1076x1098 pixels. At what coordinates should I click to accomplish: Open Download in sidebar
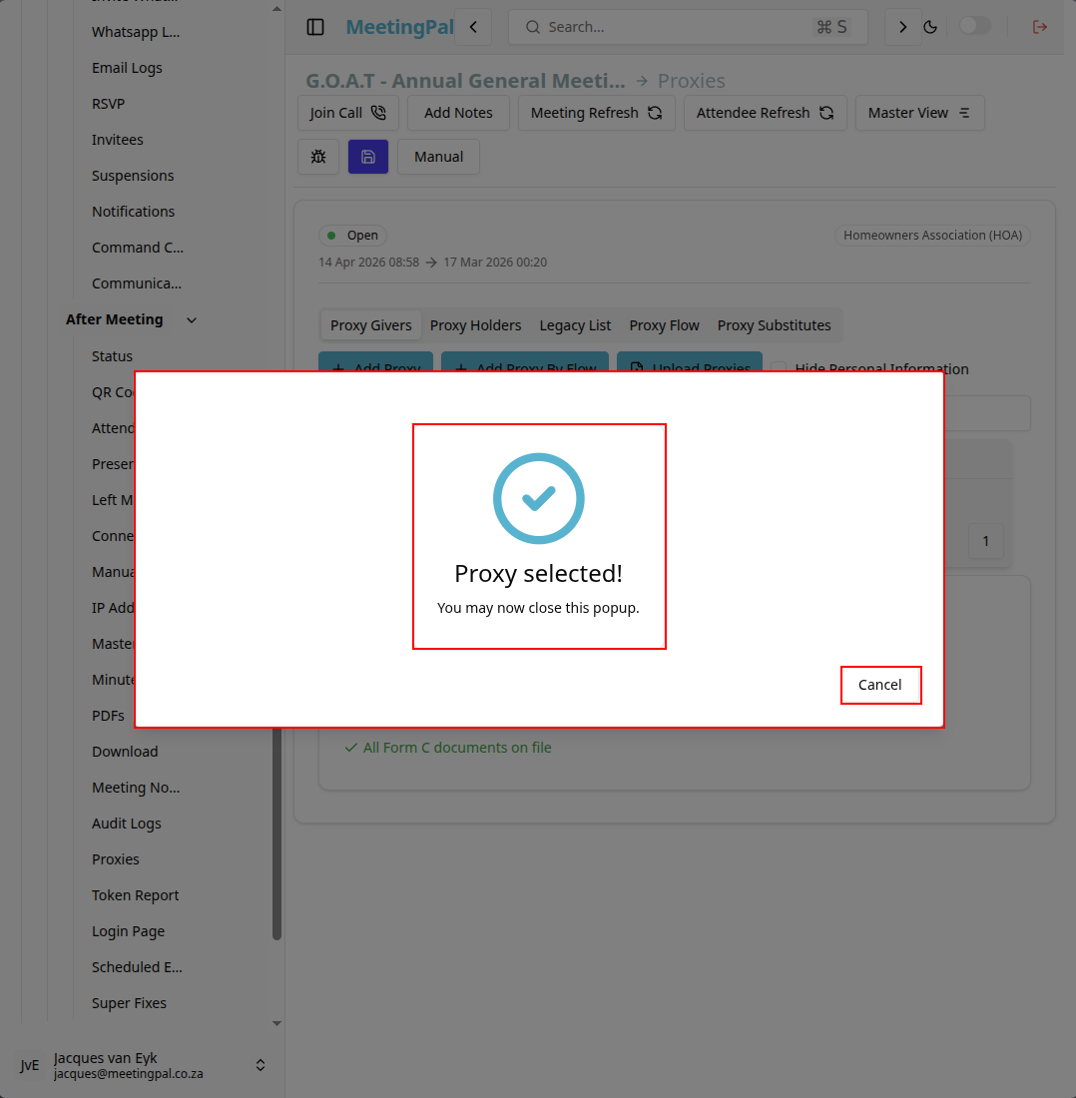tap(125, 752)
